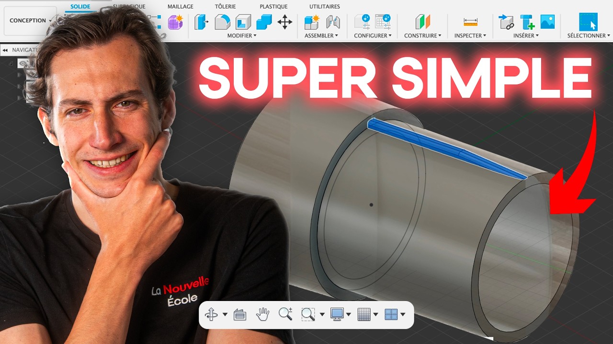Expand the root node in the browser tree
613x344 pixels.
pyautogui.click(x=11, y=63)
